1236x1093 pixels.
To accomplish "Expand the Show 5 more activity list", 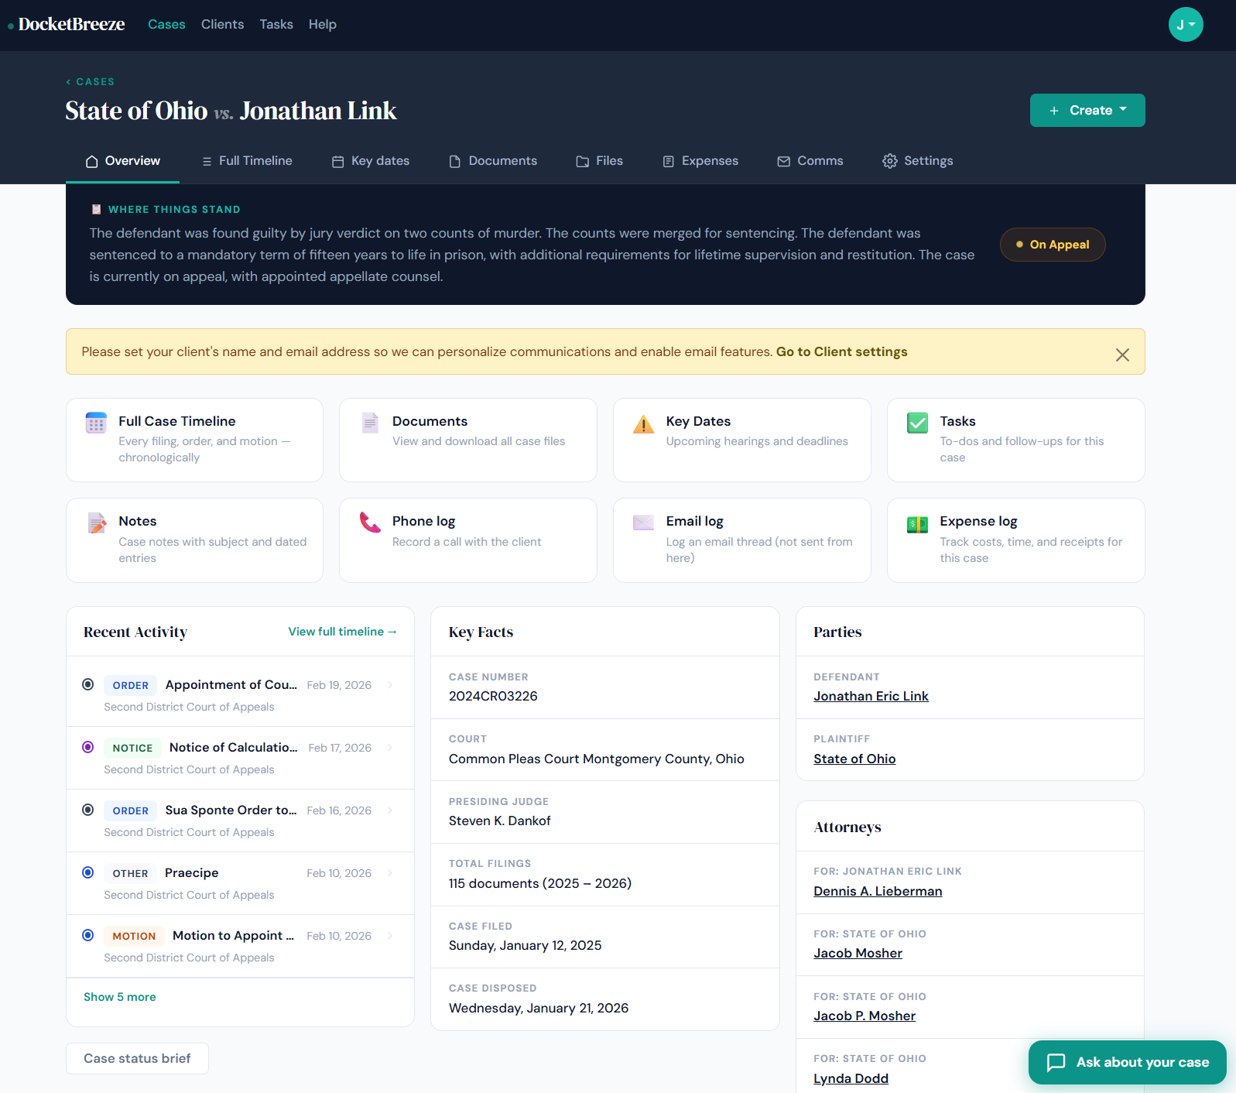I will coord(120,997).
